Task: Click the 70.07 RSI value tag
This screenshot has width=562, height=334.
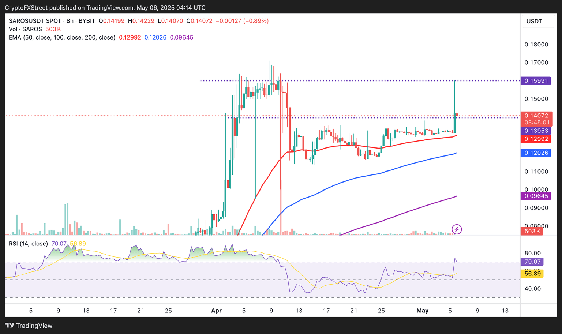Action: [532, 262]
